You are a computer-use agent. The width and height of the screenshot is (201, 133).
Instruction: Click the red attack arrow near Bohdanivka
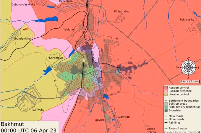coord(26,29)
